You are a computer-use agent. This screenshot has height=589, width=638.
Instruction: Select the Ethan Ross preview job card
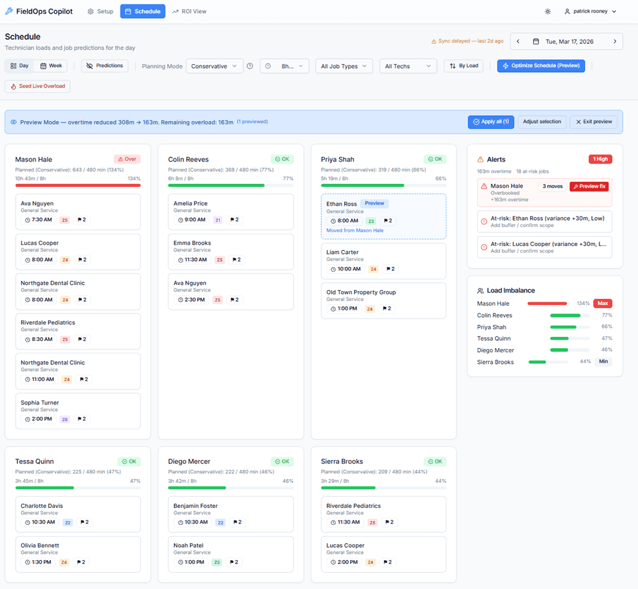(x=383, y=216)
